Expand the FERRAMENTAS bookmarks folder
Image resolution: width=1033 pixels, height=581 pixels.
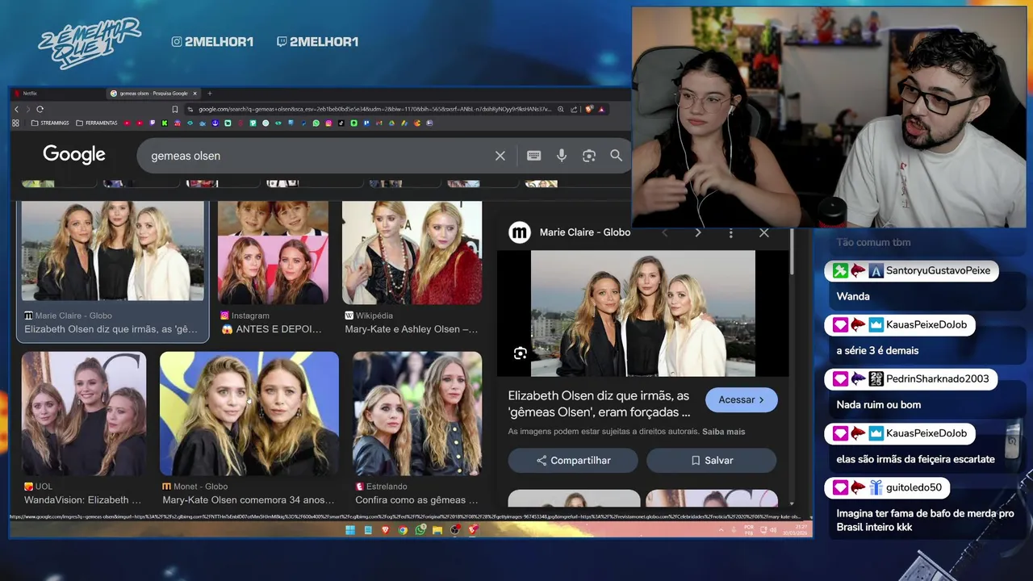click(96, 123)
